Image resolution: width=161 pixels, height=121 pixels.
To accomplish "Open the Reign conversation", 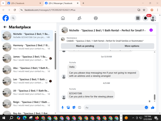I will 27,104.
